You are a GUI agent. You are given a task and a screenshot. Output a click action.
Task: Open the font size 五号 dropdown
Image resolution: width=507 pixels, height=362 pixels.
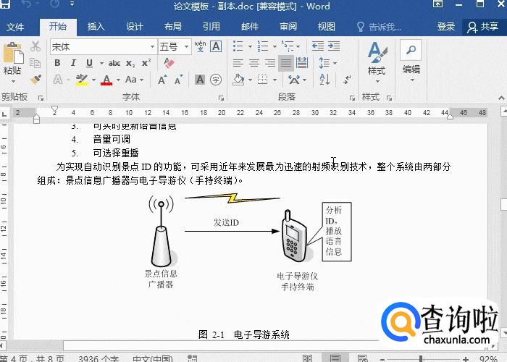186,47
